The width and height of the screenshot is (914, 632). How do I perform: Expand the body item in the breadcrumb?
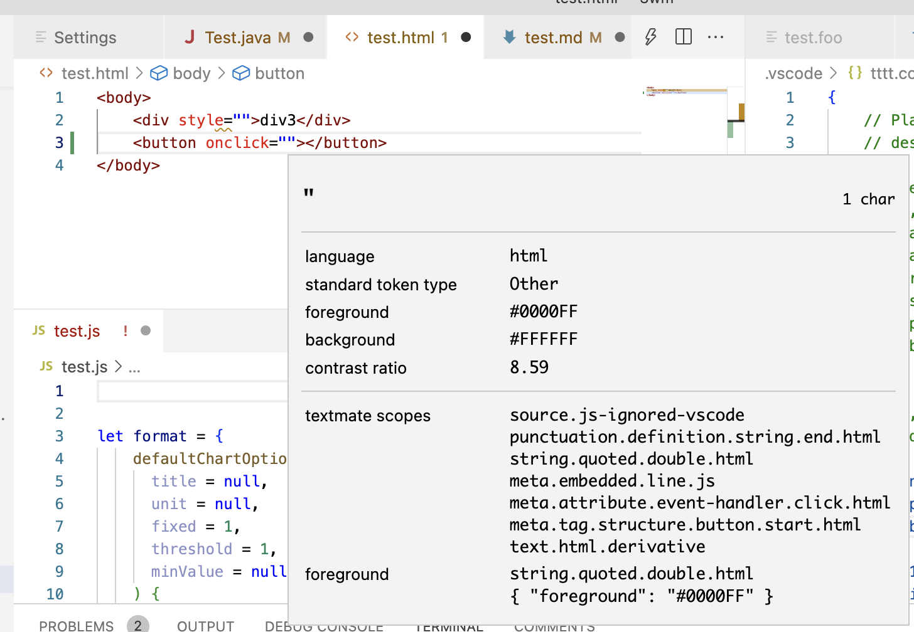(x=190, y=73)
